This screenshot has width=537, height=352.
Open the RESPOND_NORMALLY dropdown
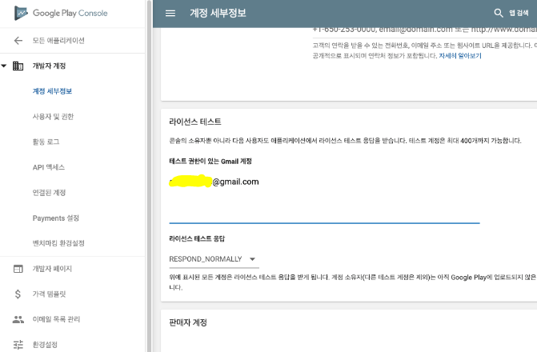[x=214, y=259]
